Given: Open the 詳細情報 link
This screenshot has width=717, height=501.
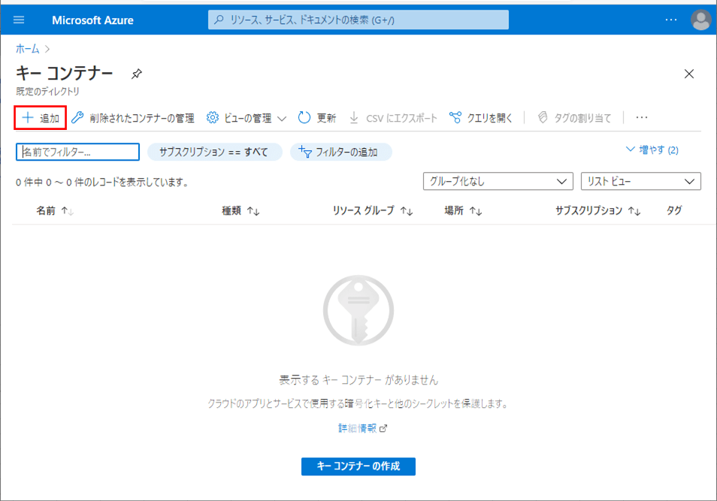Looking at the screenshot, I should 362,428.
